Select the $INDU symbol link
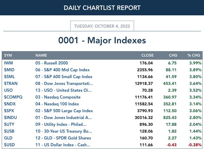The height and width of the screenshot is (150, 204). tap(11, 118)
